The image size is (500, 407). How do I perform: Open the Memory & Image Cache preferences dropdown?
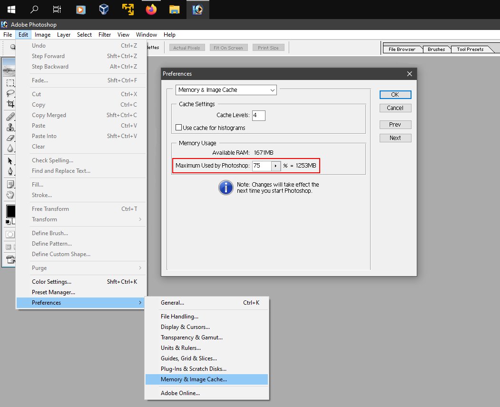(x=226, y=90)
